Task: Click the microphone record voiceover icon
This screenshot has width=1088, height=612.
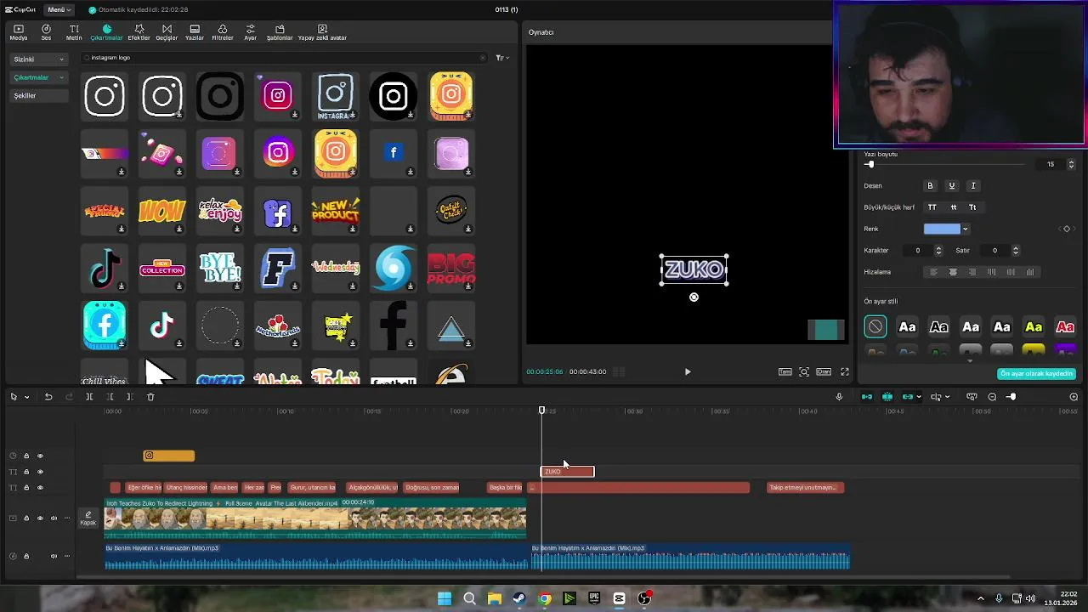Action: [x=839, y=397]
